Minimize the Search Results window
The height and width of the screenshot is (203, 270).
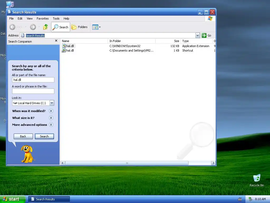200,12
